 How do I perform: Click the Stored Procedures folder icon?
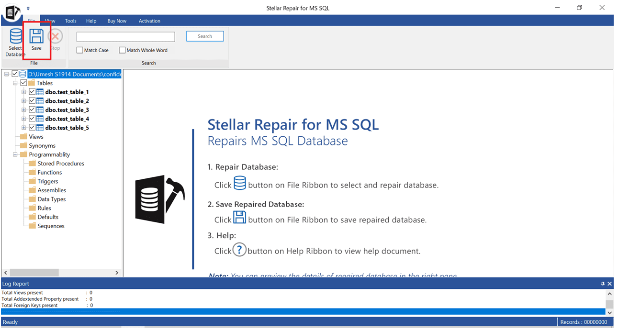(32, 164)
